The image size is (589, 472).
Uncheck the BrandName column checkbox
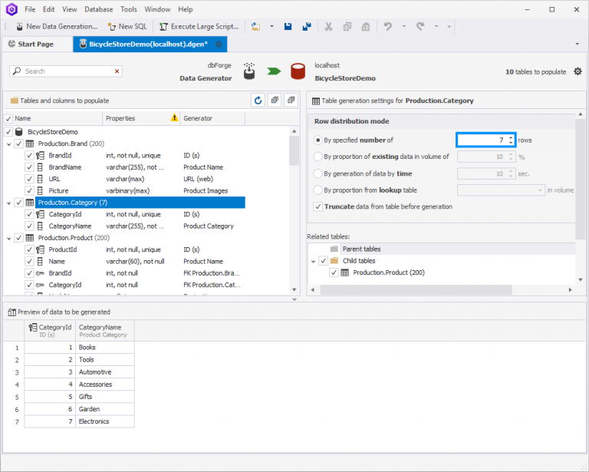tap(29, 167)
